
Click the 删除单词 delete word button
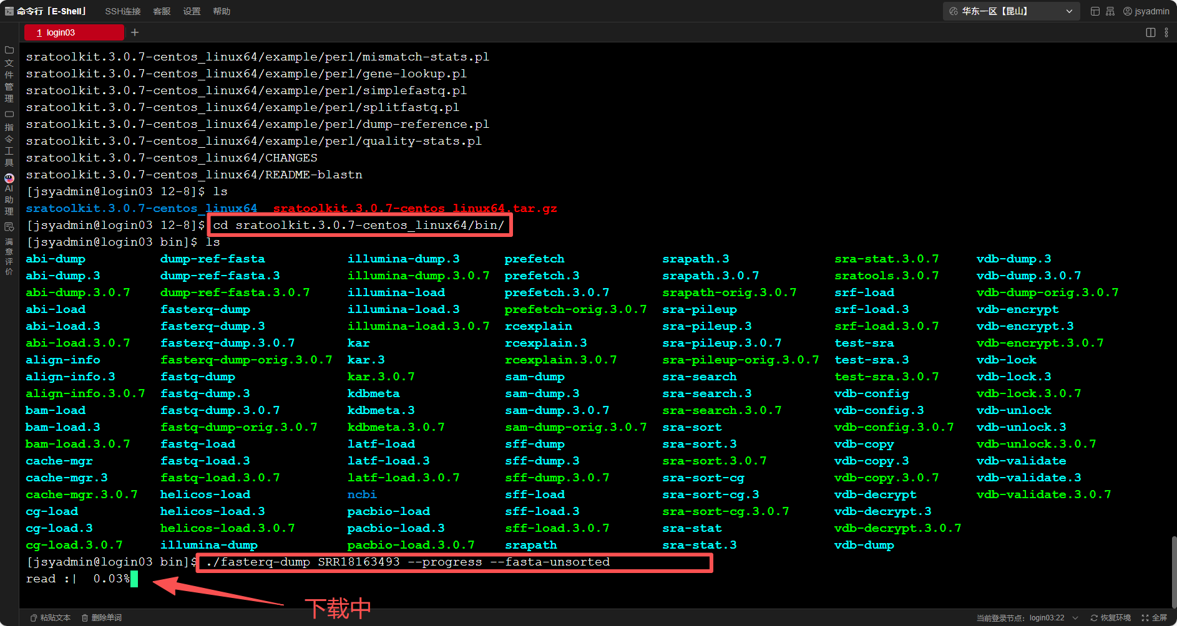click(102, 618)
